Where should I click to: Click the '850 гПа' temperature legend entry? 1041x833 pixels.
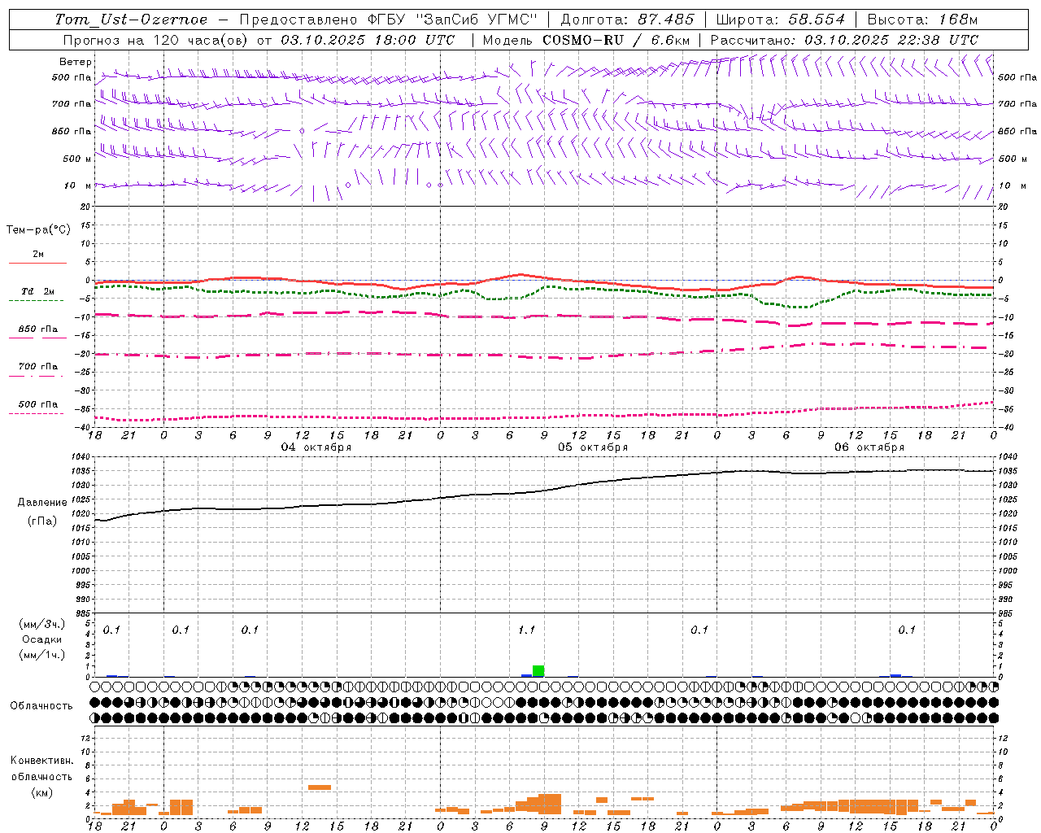[38, 329]
